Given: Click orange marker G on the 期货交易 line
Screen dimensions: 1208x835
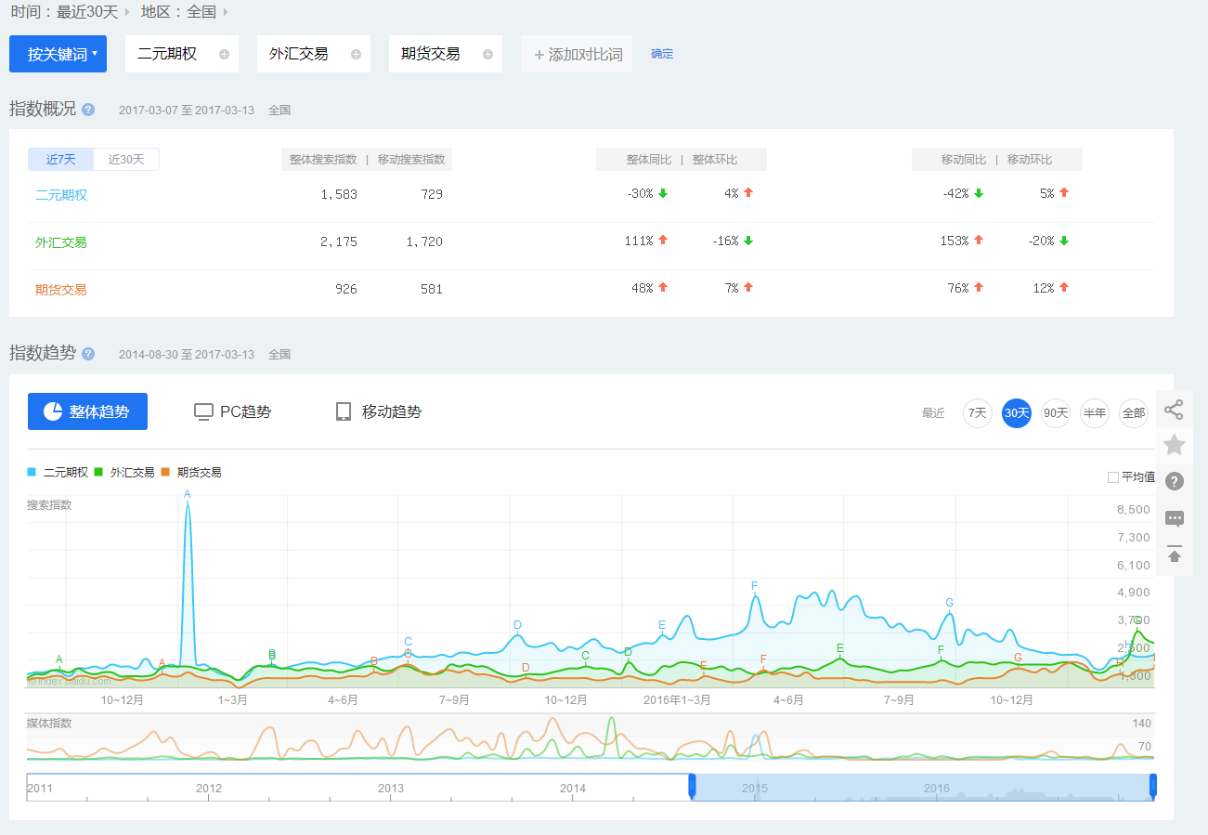Looking at the screenshot, I should 1019,658.
